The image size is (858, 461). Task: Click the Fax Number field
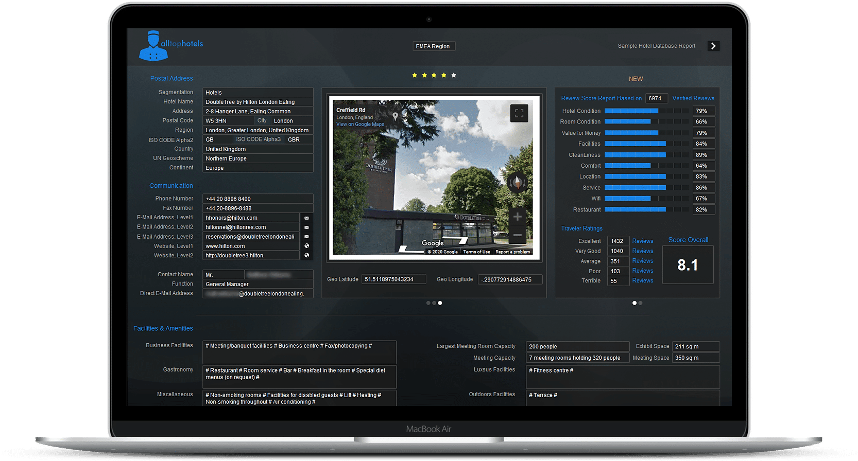pos(258,208)
